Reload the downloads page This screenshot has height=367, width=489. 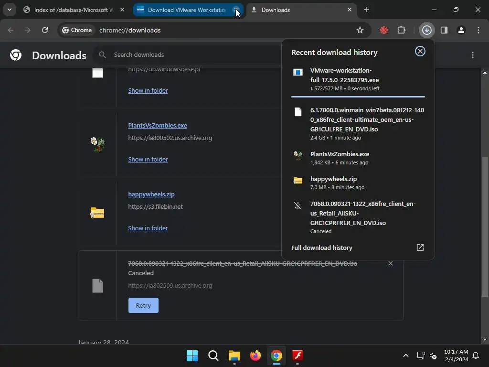coord(45,30)
